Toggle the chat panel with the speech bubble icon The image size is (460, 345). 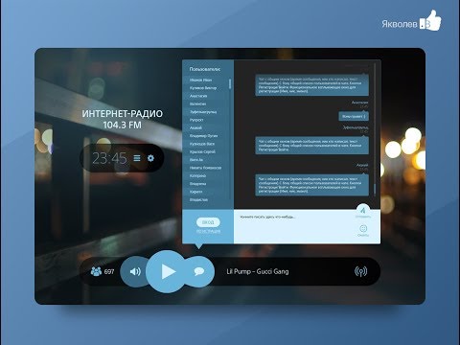pos(199,271)
